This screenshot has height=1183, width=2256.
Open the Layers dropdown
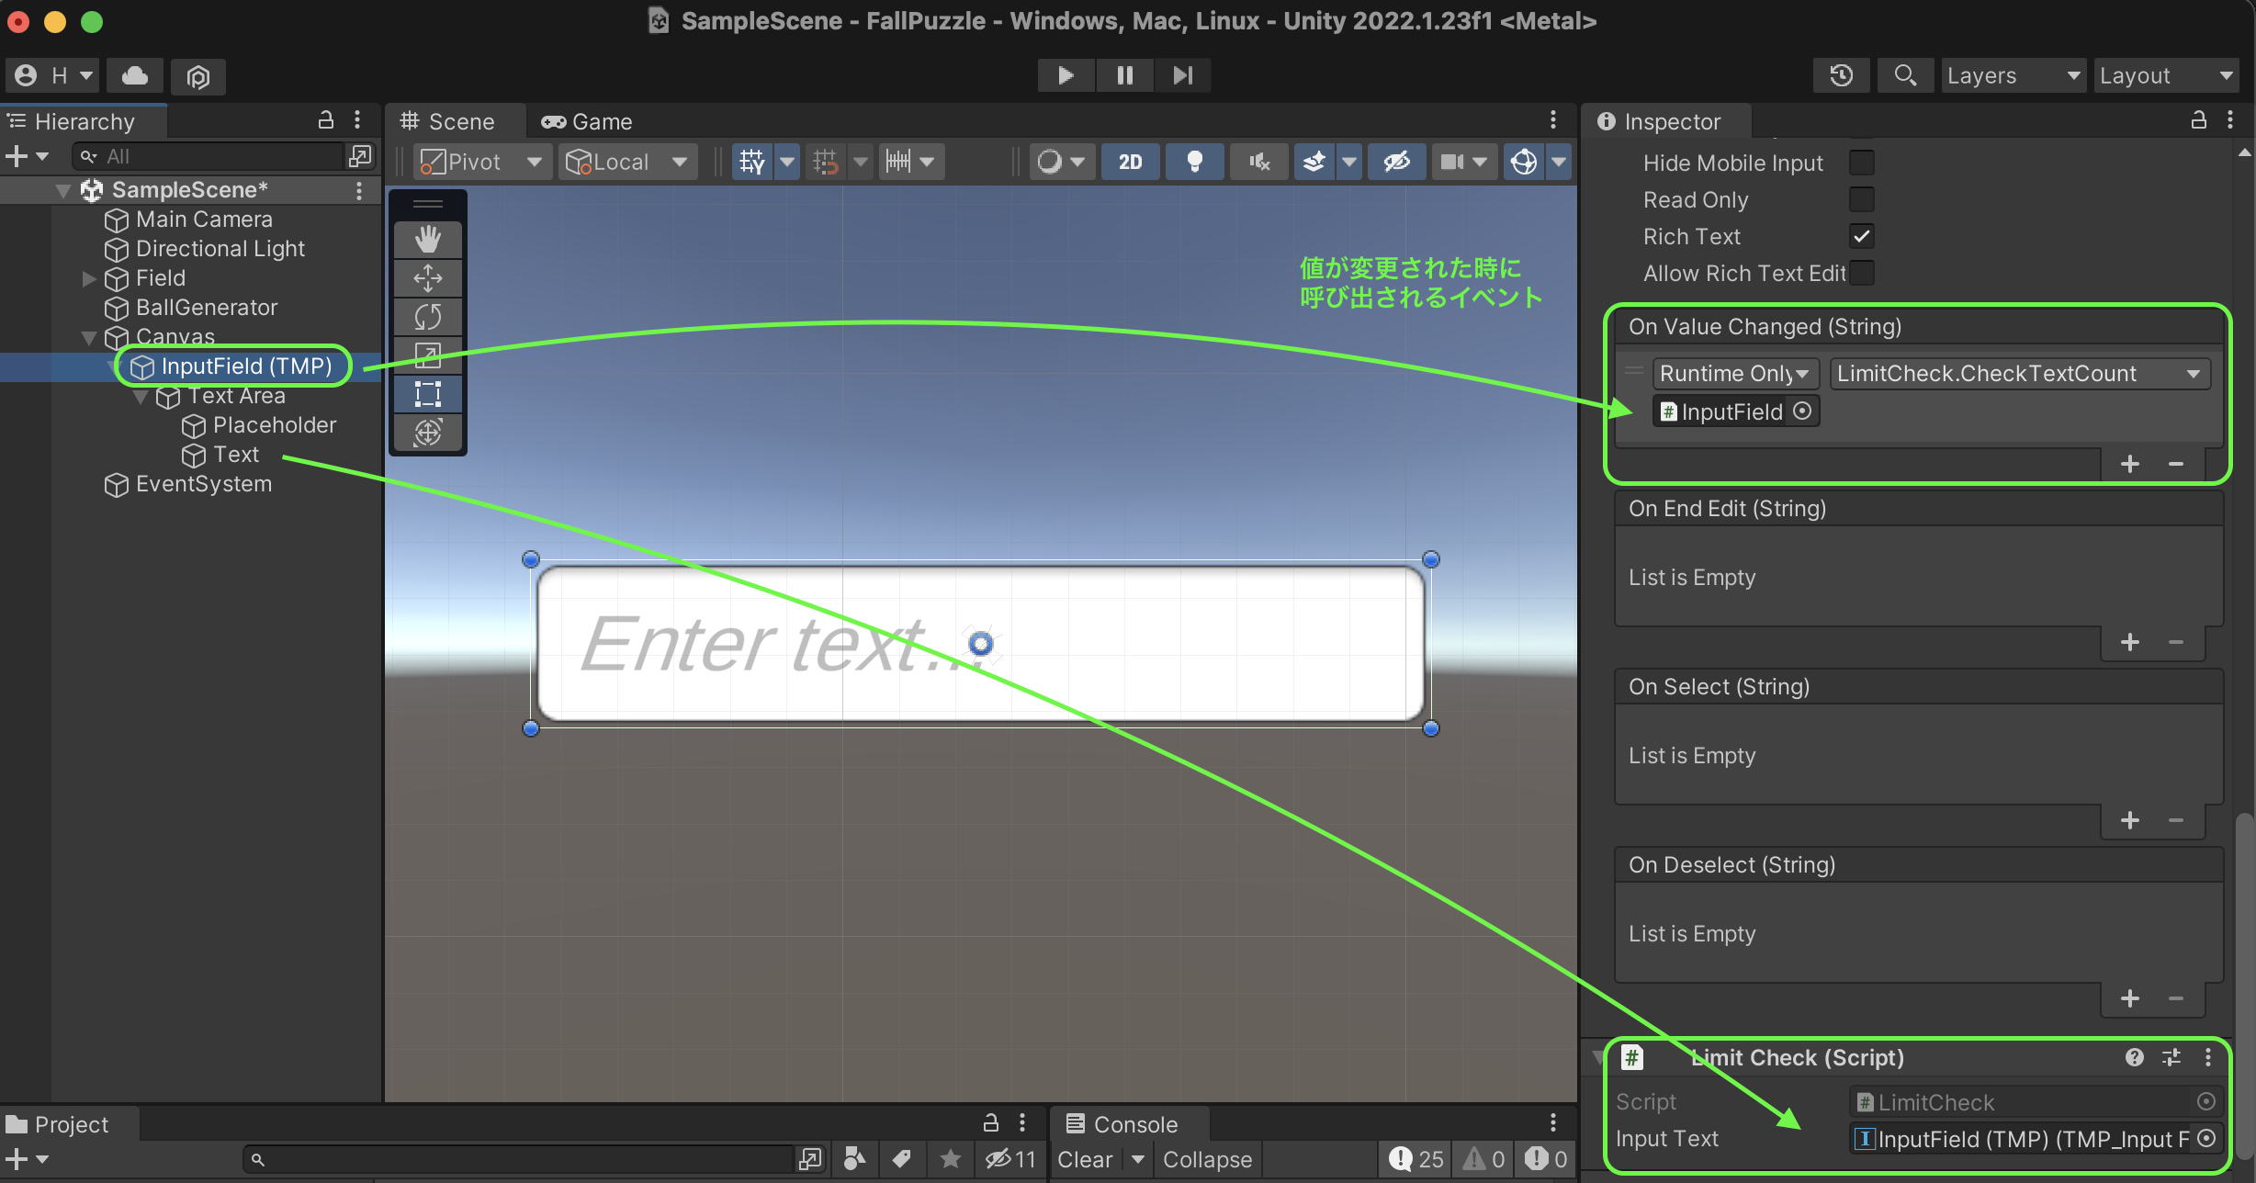tap(2013, 75)
